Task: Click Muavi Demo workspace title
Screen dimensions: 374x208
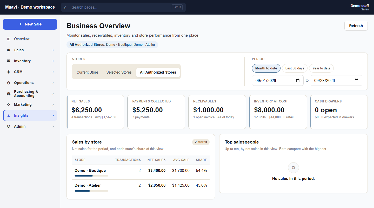Action: click(x=30, y=7)
